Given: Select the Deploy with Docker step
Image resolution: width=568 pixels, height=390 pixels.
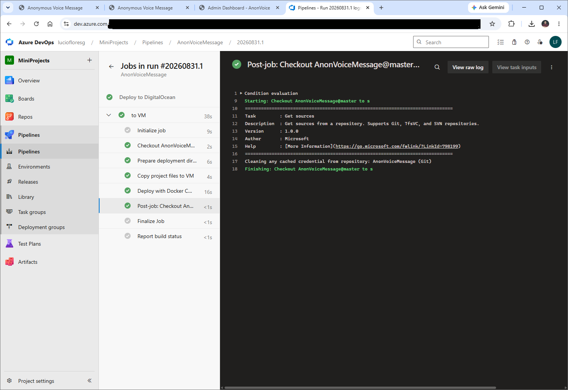Looking at the screenshot, I should tap(159, 191).
